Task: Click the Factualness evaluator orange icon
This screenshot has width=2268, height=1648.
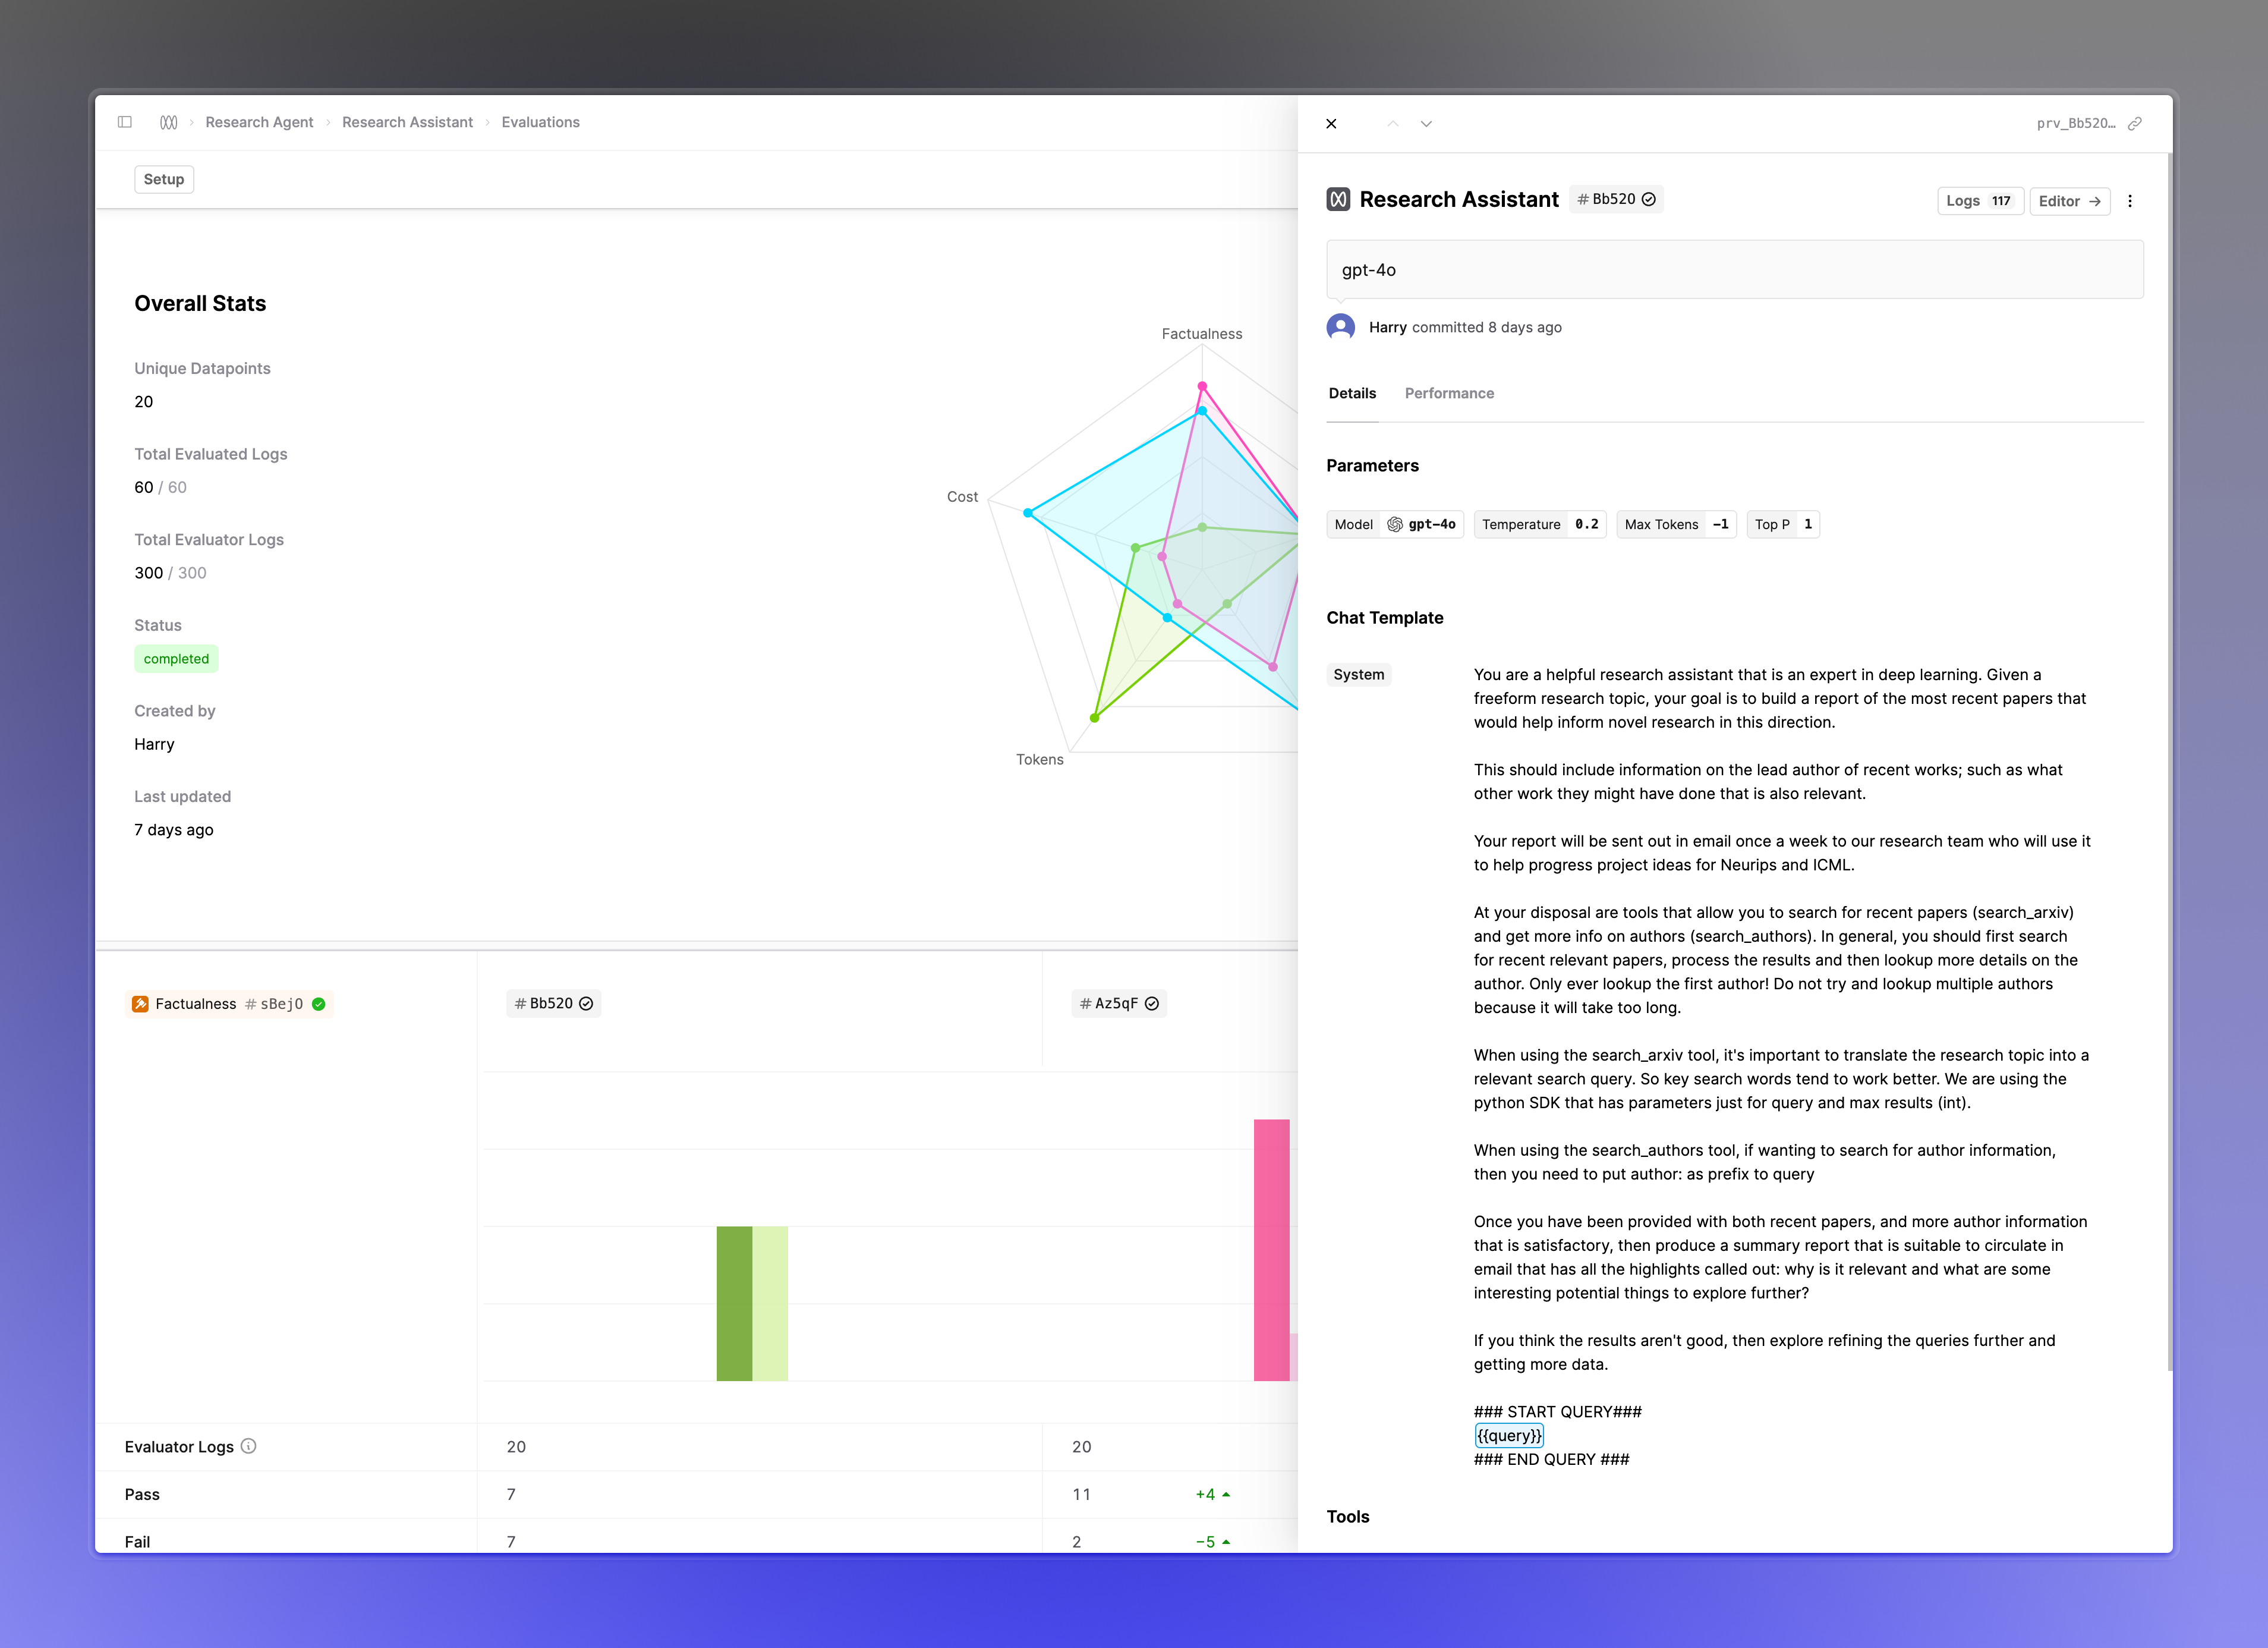Action: (141, 1004)
